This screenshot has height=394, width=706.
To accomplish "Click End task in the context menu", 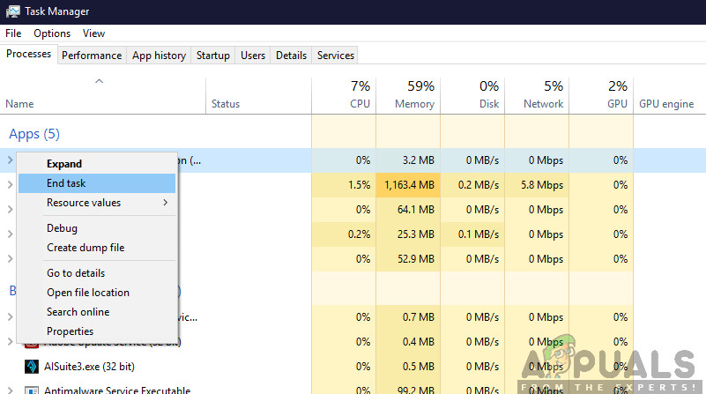I will [97, 183].
